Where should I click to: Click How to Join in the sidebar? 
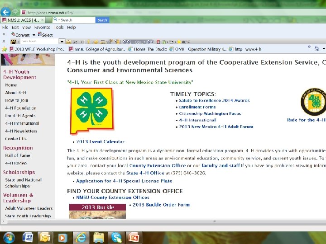click(17, 100)
